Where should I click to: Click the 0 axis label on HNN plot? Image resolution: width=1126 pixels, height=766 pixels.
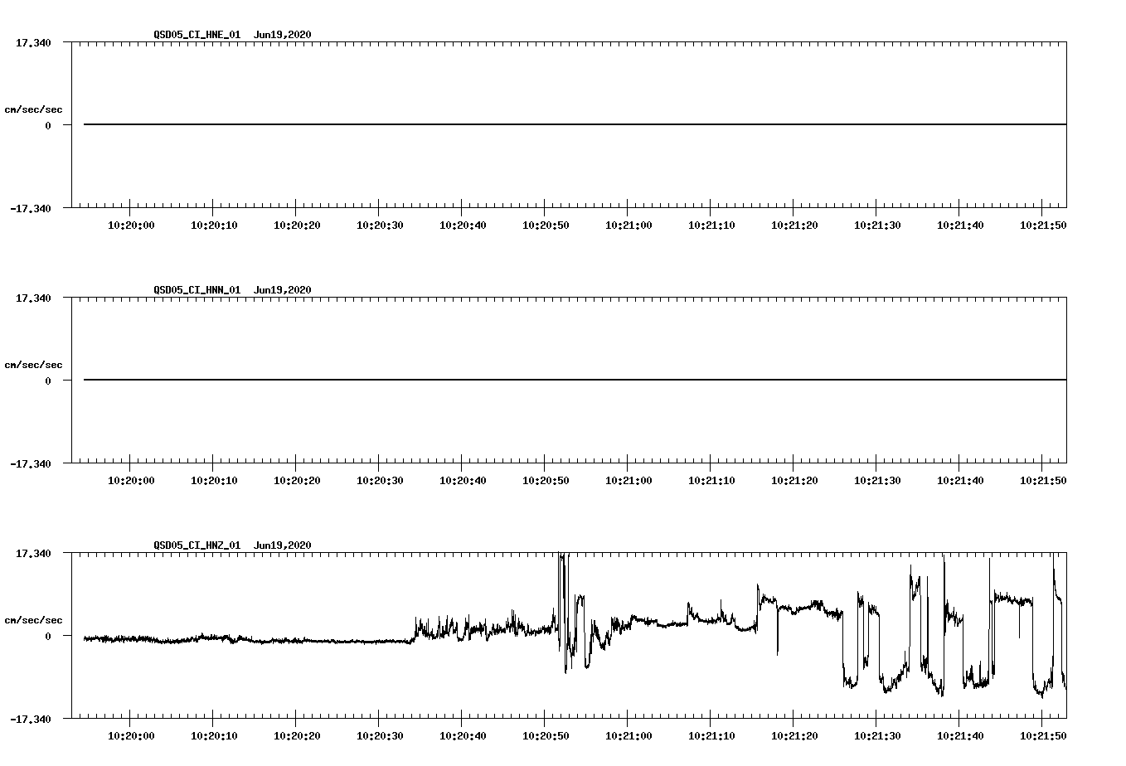[48, 381]
